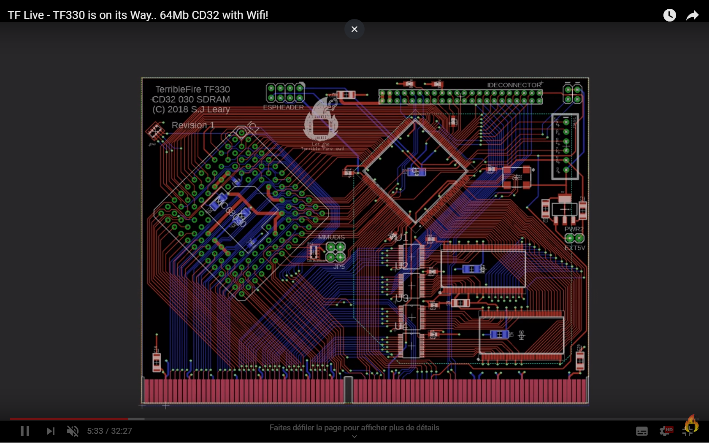Open the HD settings gear menu
709x443 pixels.
tap(666, 431)
